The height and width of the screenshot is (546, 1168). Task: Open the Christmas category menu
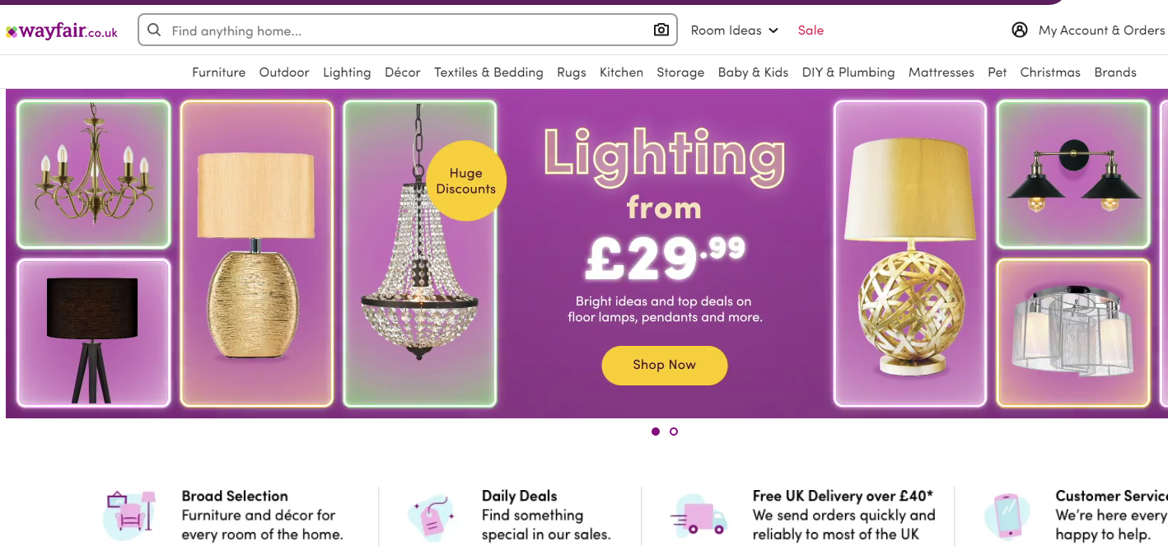tap(1050, 72)
